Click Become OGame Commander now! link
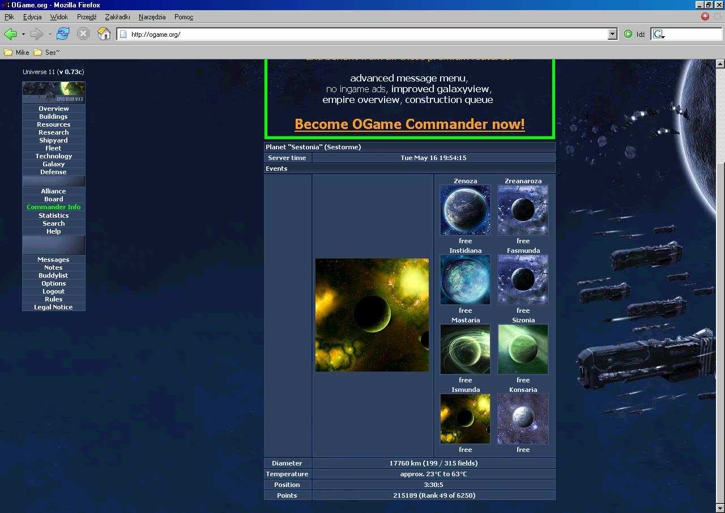 410,124
